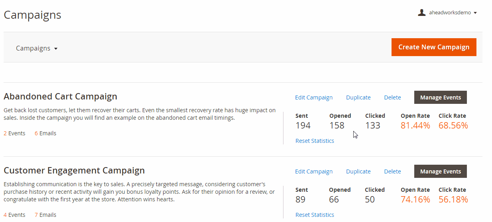The width and height of the screenshot is (492, 222).
Task: Click the user avatar icon beside aheadworksdemo
Action: coord(421,13)
